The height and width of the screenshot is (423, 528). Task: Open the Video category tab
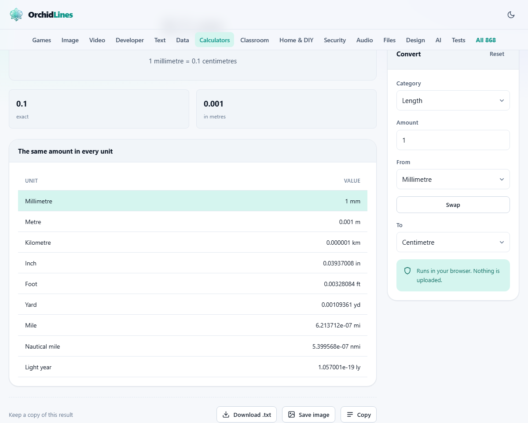pyautogui.click(x=97, y=40)
